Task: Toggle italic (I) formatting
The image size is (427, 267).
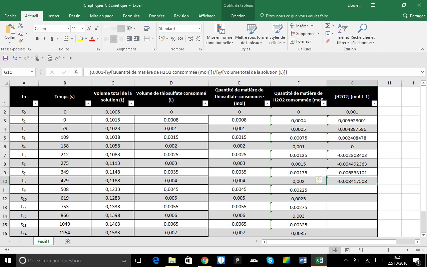Action: [45, 39]
